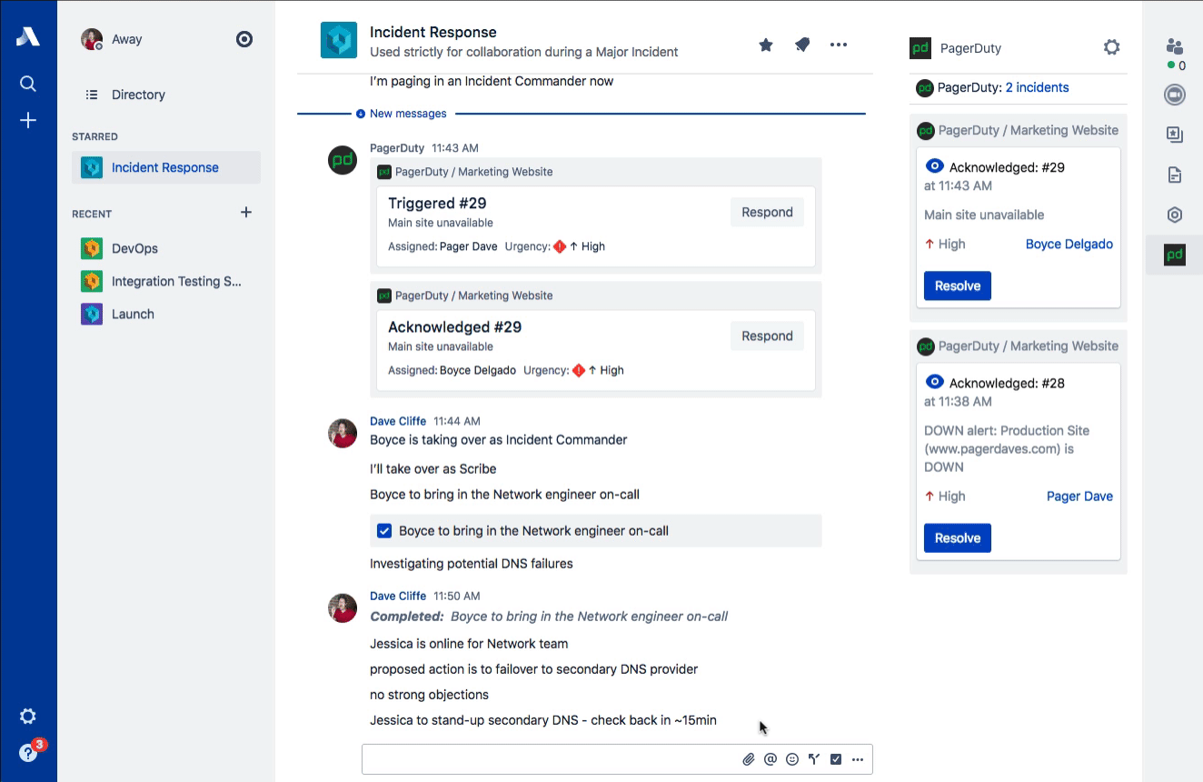Click the PagerDuty logo in panel header
The height and width of the screenshot is (782, 1203).
(x=920, y=48)
